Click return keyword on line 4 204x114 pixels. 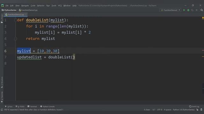click(x=33, y=39)
